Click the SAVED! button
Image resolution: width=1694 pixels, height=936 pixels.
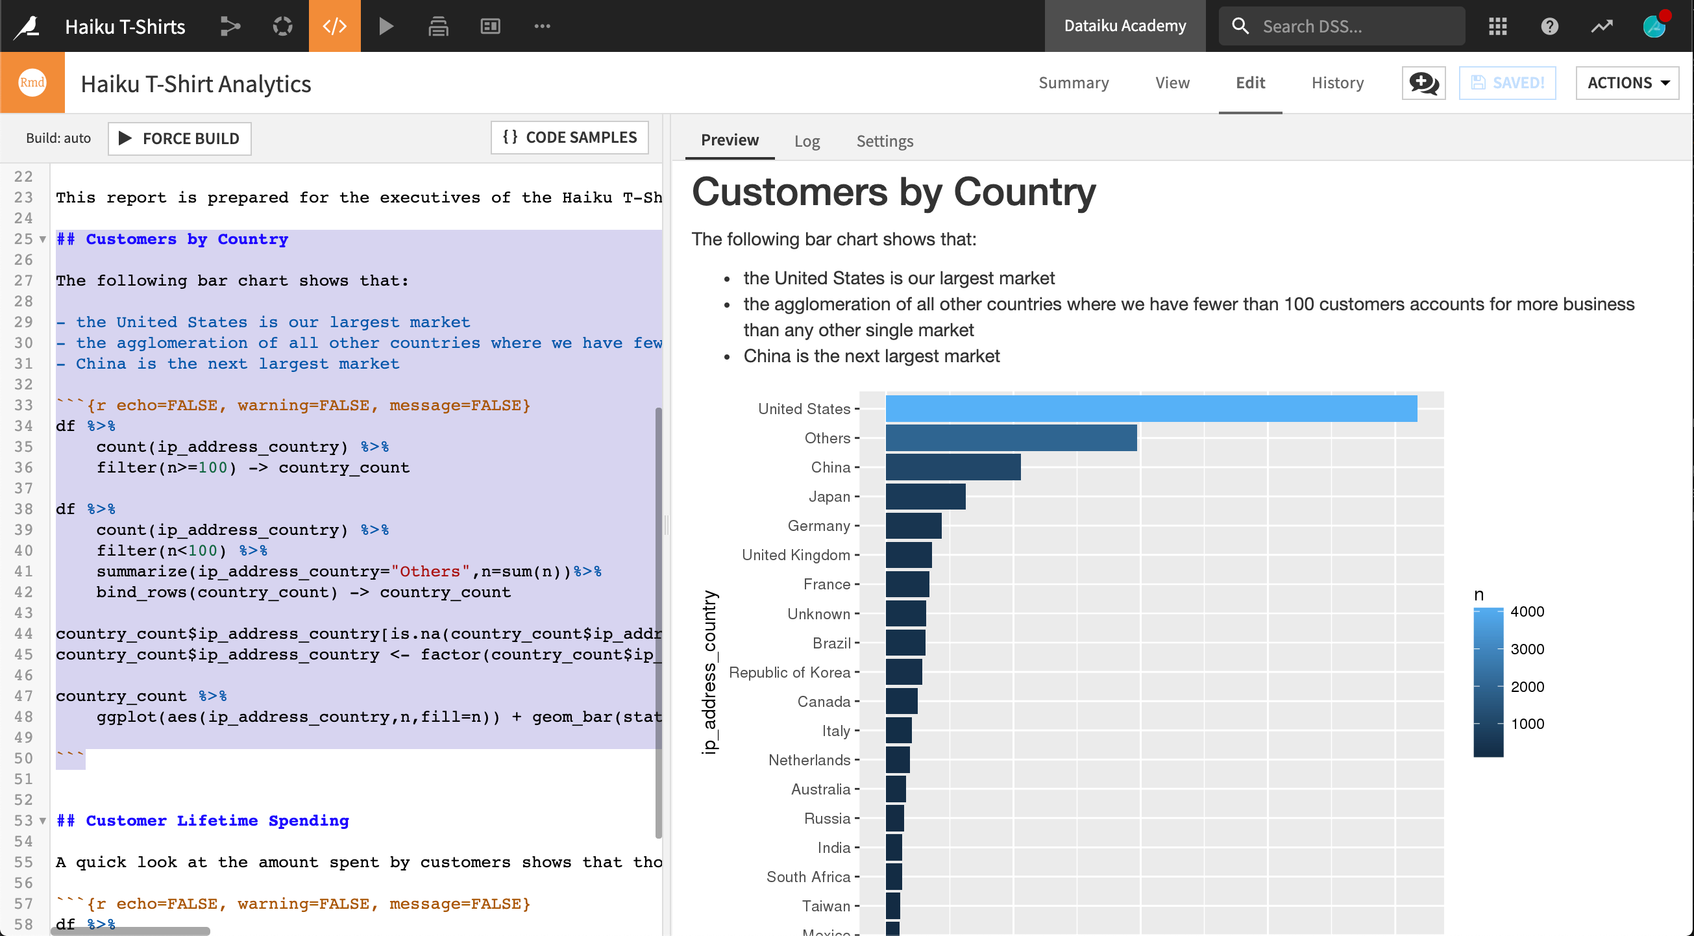(x=1507, y=83)
